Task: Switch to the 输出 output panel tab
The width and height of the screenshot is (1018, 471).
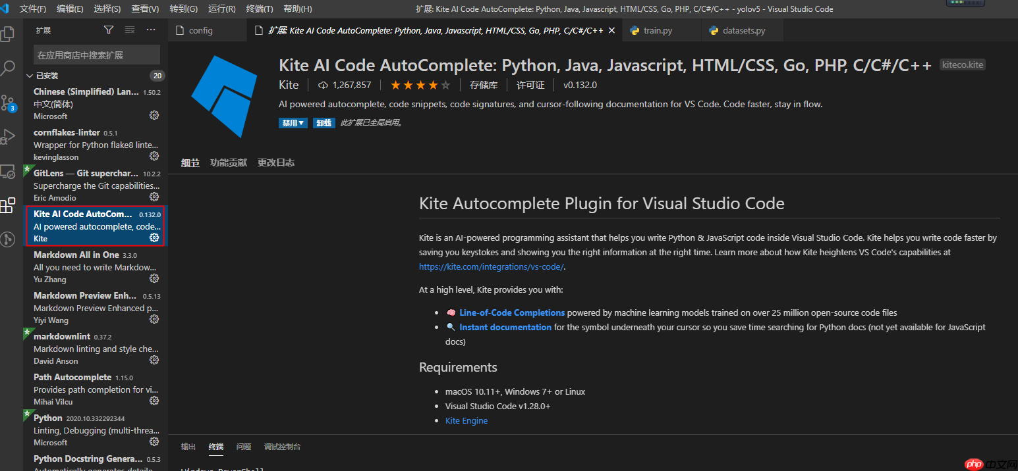Action: click(x=188, y=447)
